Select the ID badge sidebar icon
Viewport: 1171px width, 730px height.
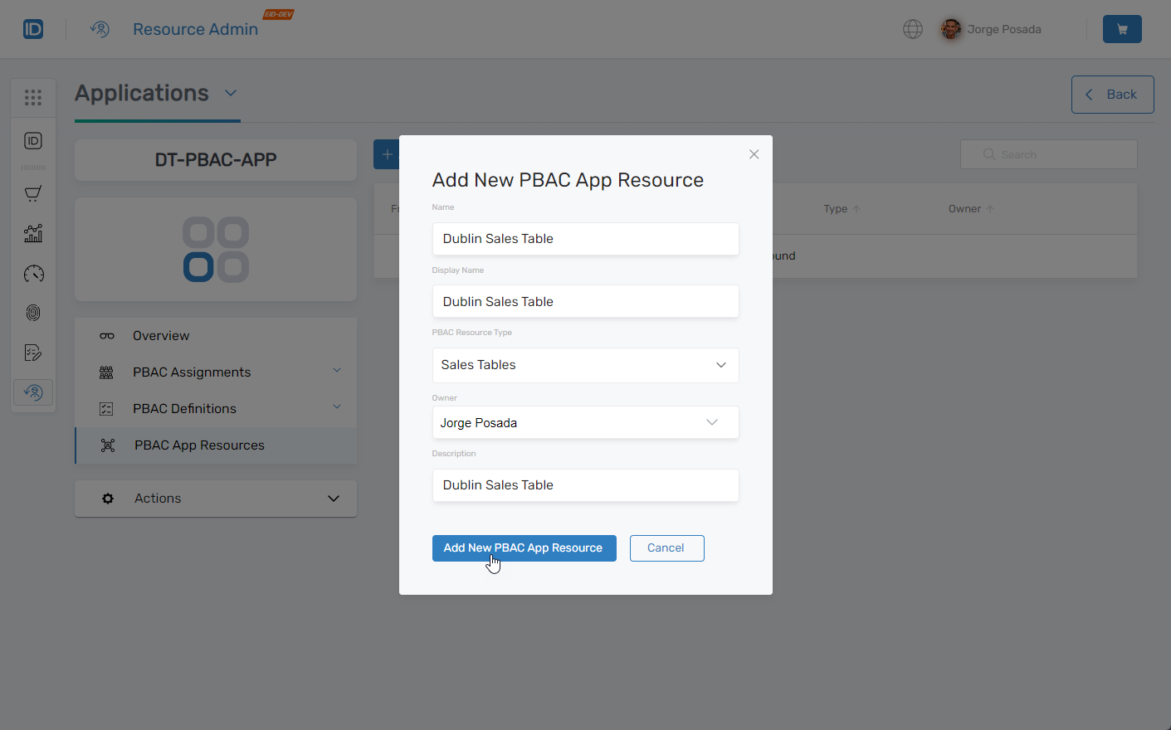pos(33,141)
